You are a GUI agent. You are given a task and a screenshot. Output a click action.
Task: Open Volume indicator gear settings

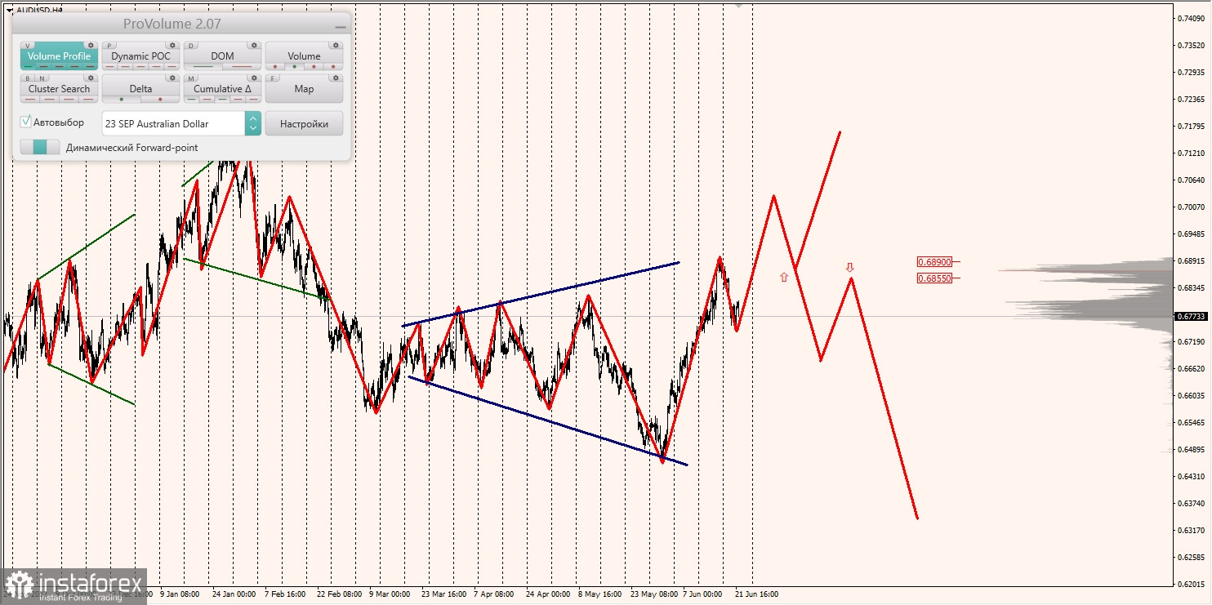(336, 46)
